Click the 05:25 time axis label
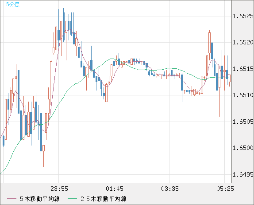254x205 pixels. coord(225,189)
